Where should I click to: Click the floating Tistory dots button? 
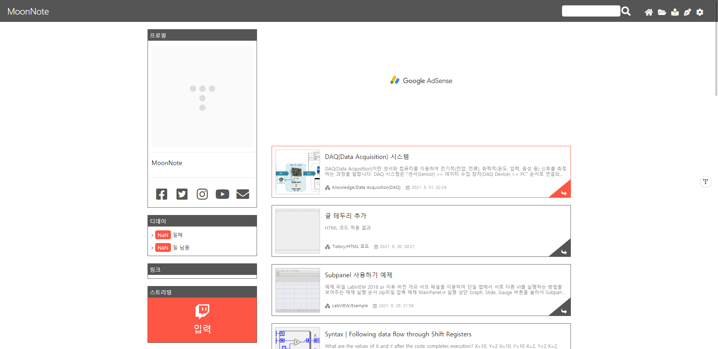pos(705,181)
